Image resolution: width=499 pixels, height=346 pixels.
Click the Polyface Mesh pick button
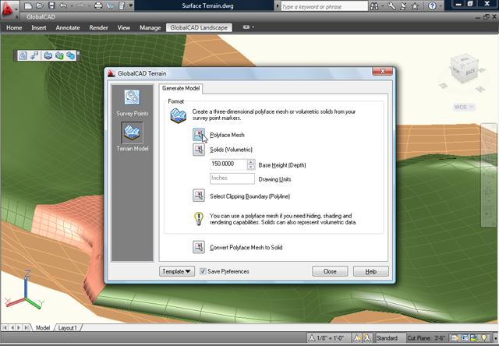200,135
